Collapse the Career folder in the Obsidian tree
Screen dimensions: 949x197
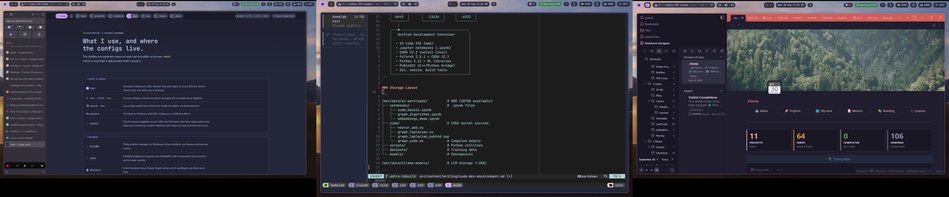point(649,101)
